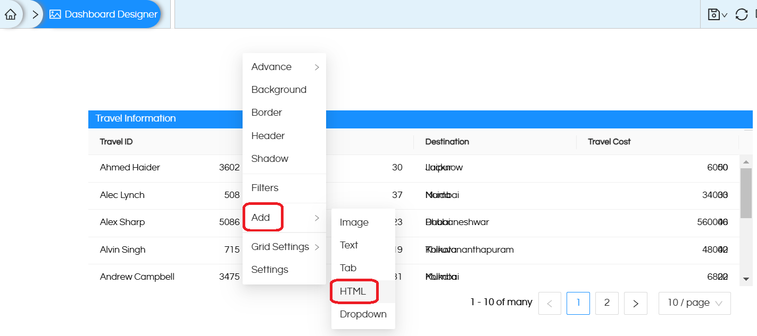Image resolution: width=757 pixels, height=336 pixels.
Task: Click the table scrollbar down arrow
Action: [746, 279]
